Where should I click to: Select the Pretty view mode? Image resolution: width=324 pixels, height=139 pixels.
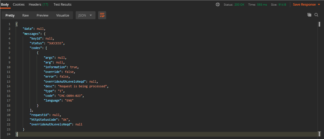(x=10, y=15)
